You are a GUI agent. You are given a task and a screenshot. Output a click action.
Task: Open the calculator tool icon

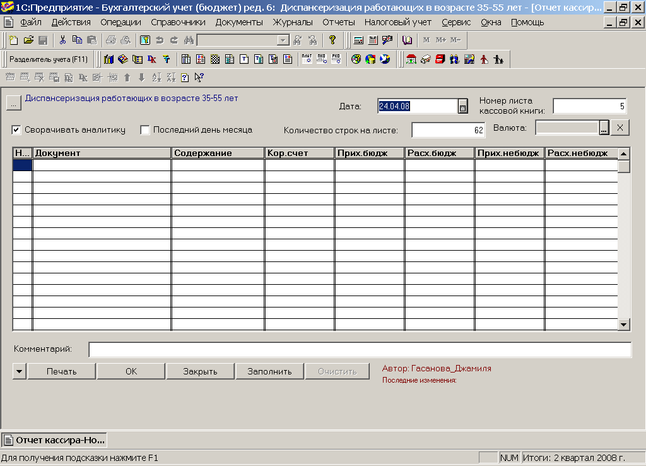pos(358,40)
